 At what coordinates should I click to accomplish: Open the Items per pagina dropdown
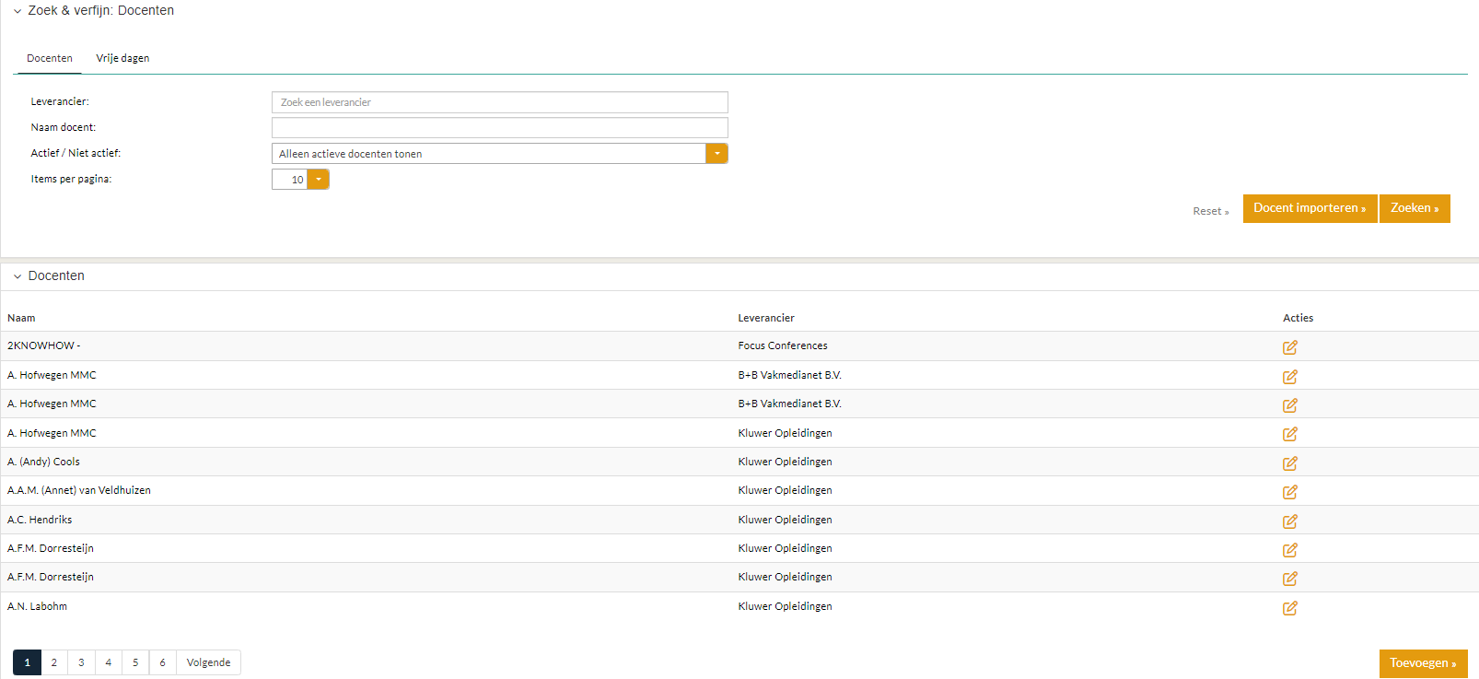[318, 180]
